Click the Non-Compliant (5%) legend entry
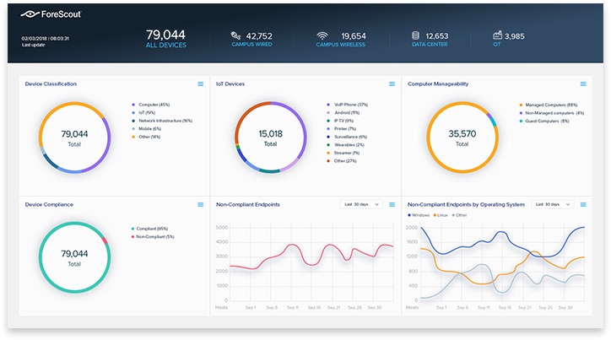Viewport: 611px width, 340px height. coord(155,237)
